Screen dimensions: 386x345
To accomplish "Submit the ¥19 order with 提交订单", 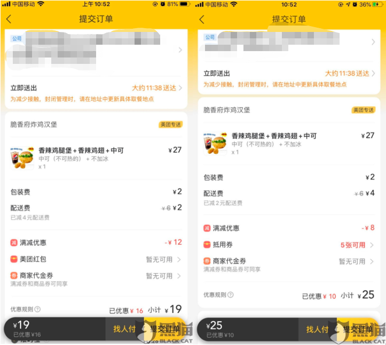I will coord(165,329).
